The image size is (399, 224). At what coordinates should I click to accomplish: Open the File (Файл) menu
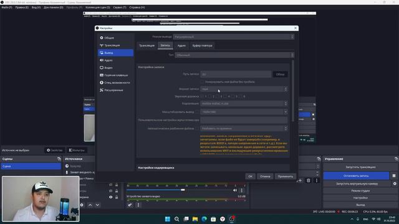(7, 7)
